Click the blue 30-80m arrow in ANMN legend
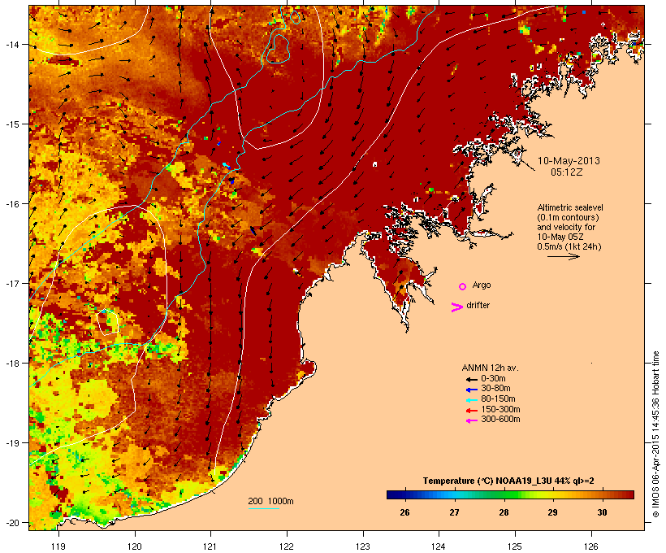This screenshot has height=553, width=666. click(471, 390)
